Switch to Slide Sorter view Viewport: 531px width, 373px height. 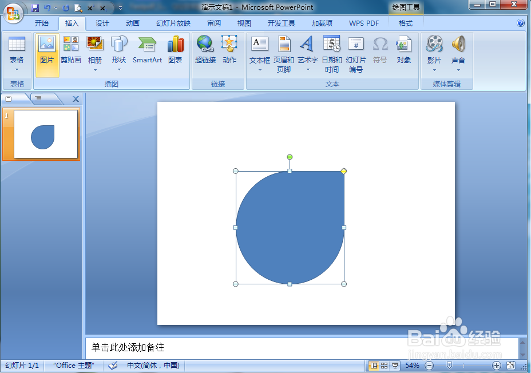385,366
